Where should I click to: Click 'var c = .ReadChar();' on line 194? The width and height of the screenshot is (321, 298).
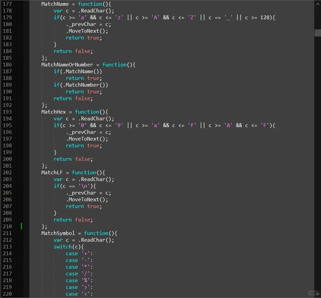click(84, 119)
